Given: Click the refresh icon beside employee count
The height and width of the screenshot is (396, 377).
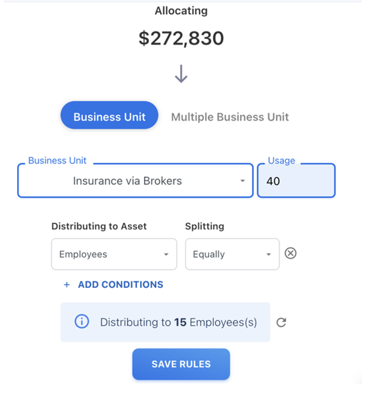Looking at the screenshot, I should coord(281,323).
